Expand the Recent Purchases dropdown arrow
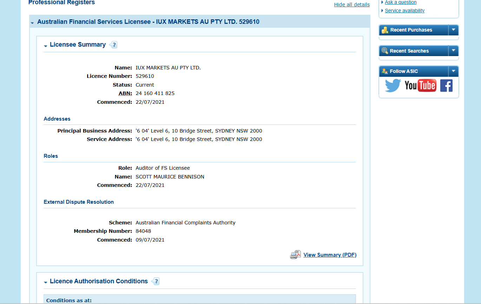 coord(454,30)
